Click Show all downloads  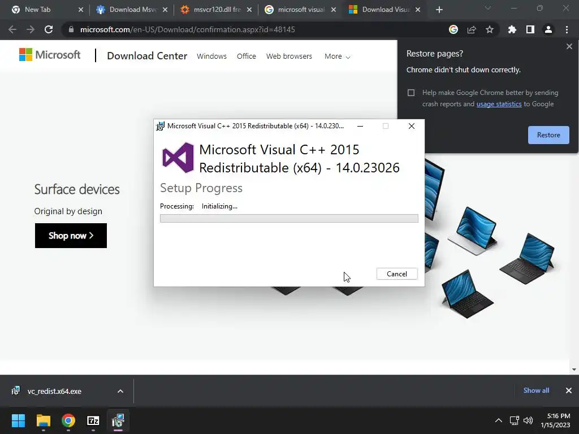(x=536, y=390)
